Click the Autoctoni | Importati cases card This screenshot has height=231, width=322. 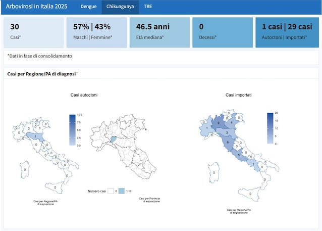[x=287, y=32]
